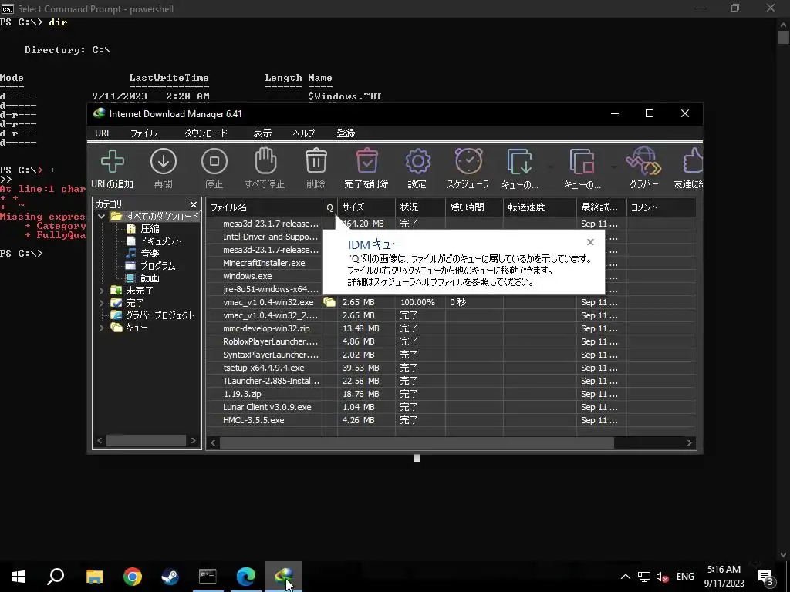Open the URL menu

[x=103, y=133]
